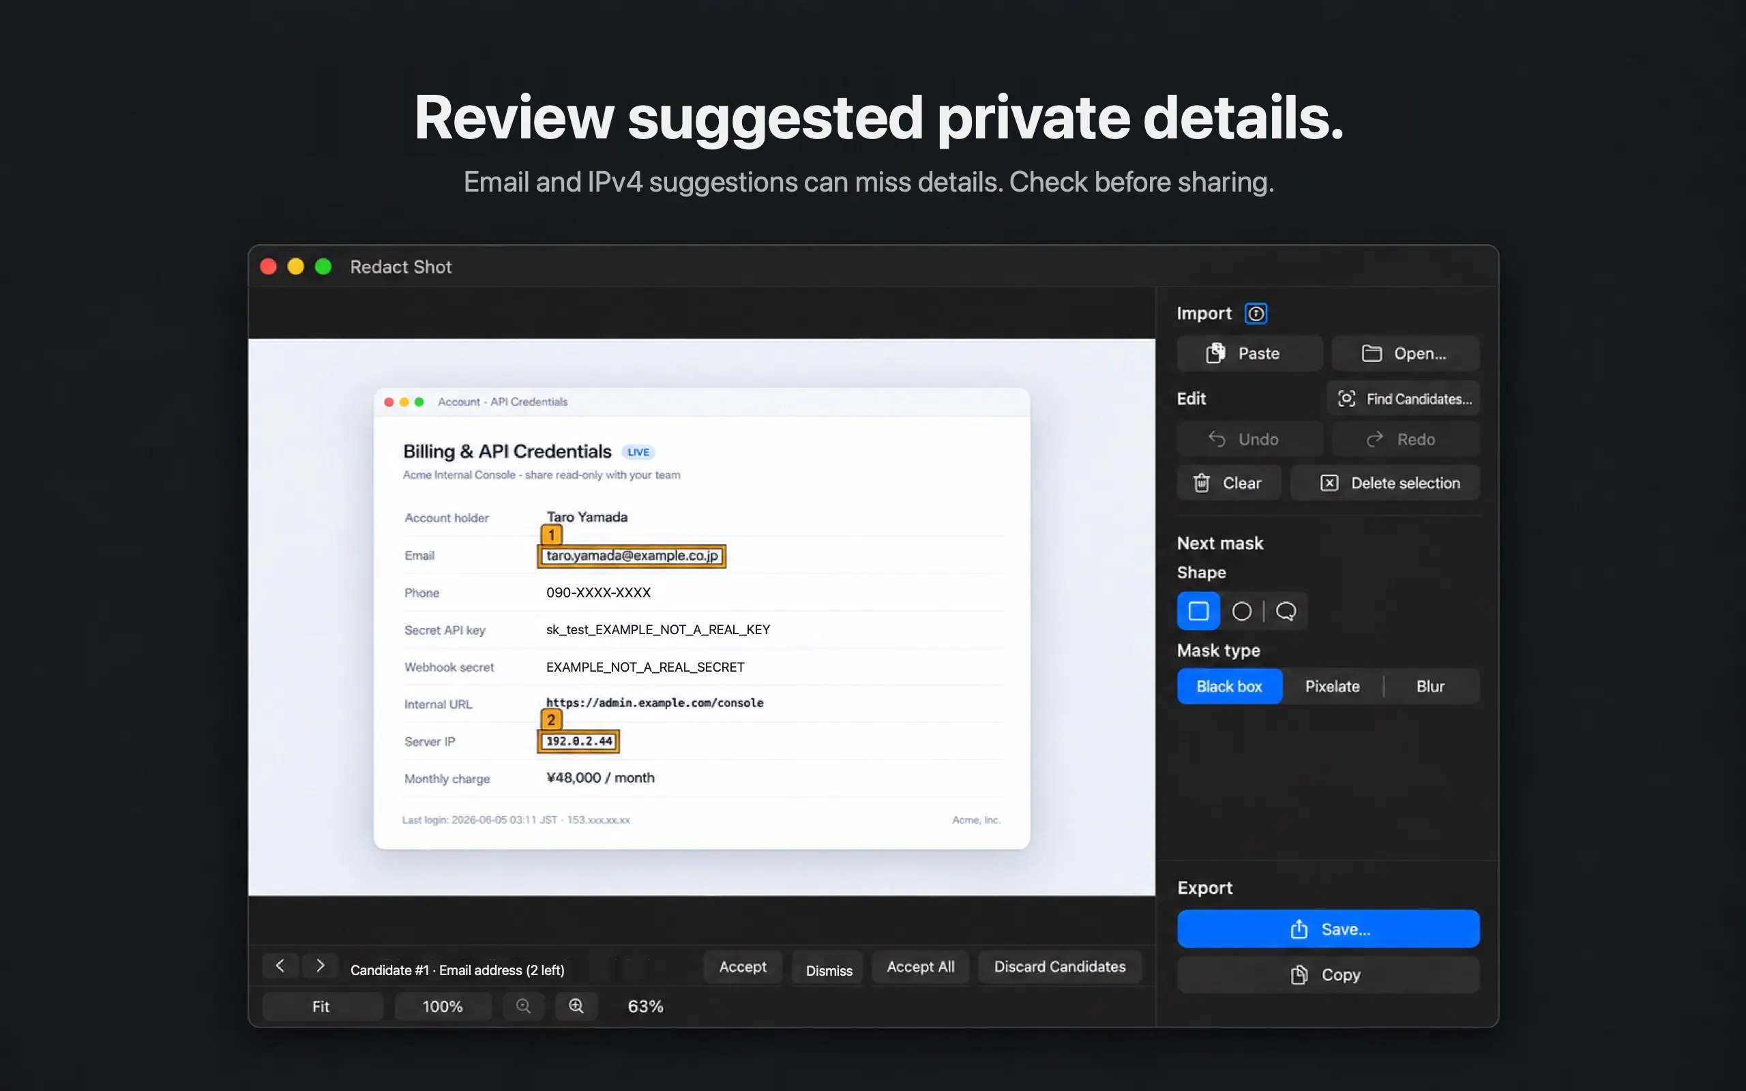Choose Blur mask type
The image size is (1746, 1091).
point(1430,686)
